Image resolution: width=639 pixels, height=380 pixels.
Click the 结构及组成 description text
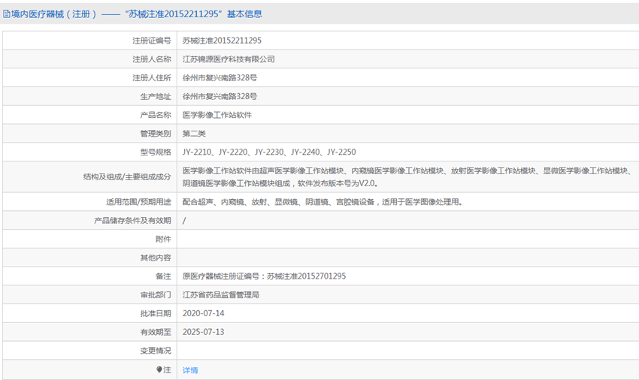406,177
